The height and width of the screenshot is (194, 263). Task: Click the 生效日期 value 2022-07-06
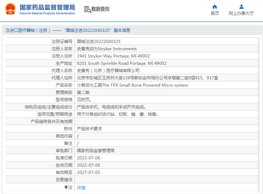pos(88,165)
